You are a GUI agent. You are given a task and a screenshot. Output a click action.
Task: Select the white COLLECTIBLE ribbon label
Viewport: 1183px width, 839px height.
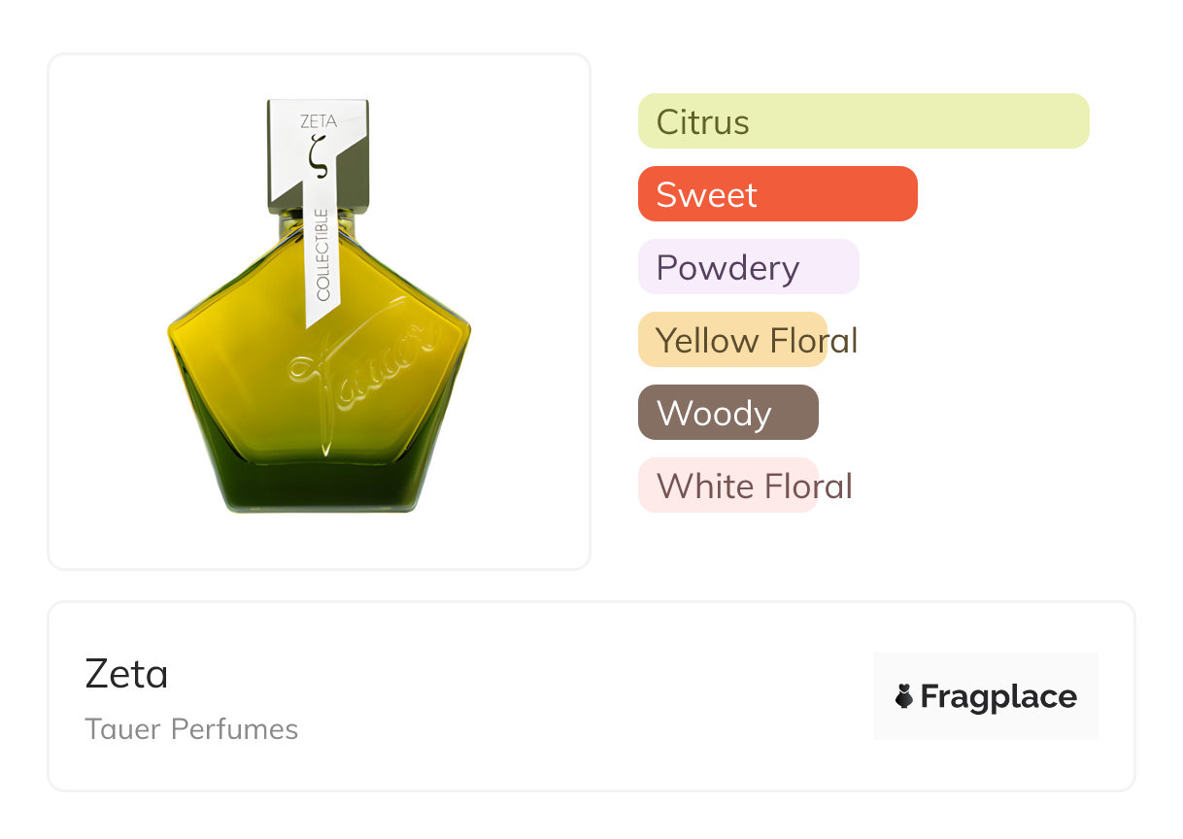click(x=321, y=262)
